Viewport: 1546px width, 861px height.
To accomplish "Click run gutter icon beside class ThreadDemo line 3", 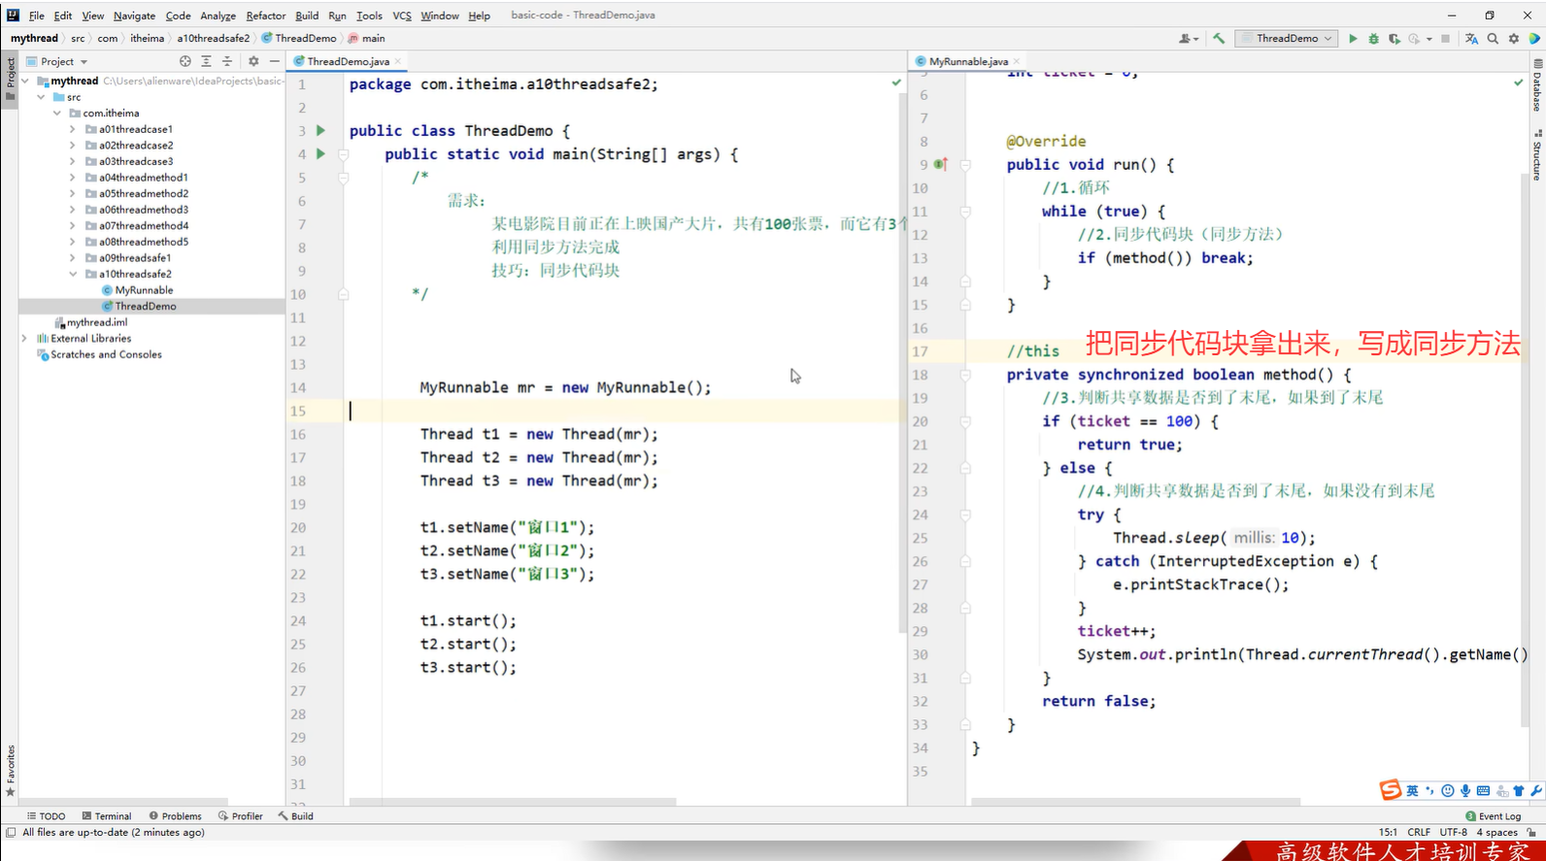I will 320,130.
